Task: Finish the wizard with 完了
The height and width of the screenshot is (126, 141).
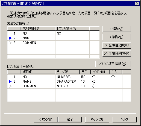Action: (70, 119)
